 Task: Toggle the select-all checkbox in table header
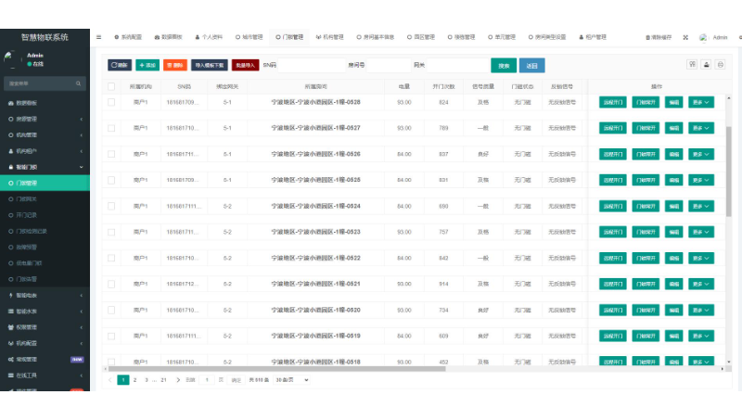point(111,85)
